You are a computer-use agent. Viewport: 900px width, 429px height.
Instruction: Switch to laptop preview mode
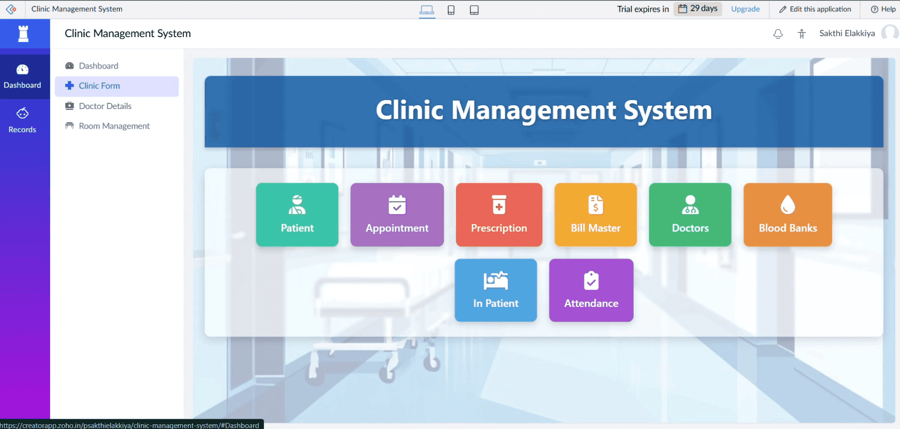pyautogui.click(x=427, y=9)
